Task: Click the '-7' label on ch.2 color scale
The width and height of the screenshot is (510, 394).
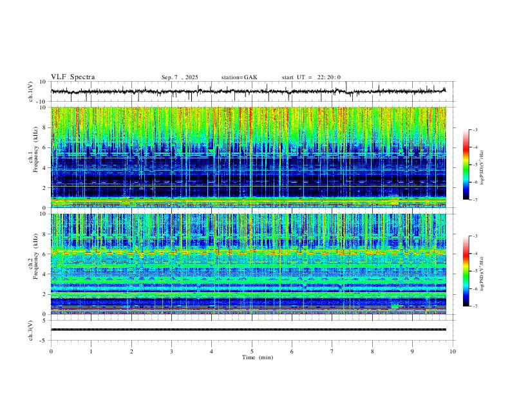Action: point(475,306)
